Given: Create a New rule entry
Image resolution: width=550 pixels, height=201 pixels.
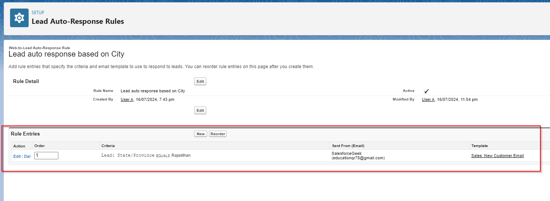Looking at the screenshot, I should click(200, 134).
